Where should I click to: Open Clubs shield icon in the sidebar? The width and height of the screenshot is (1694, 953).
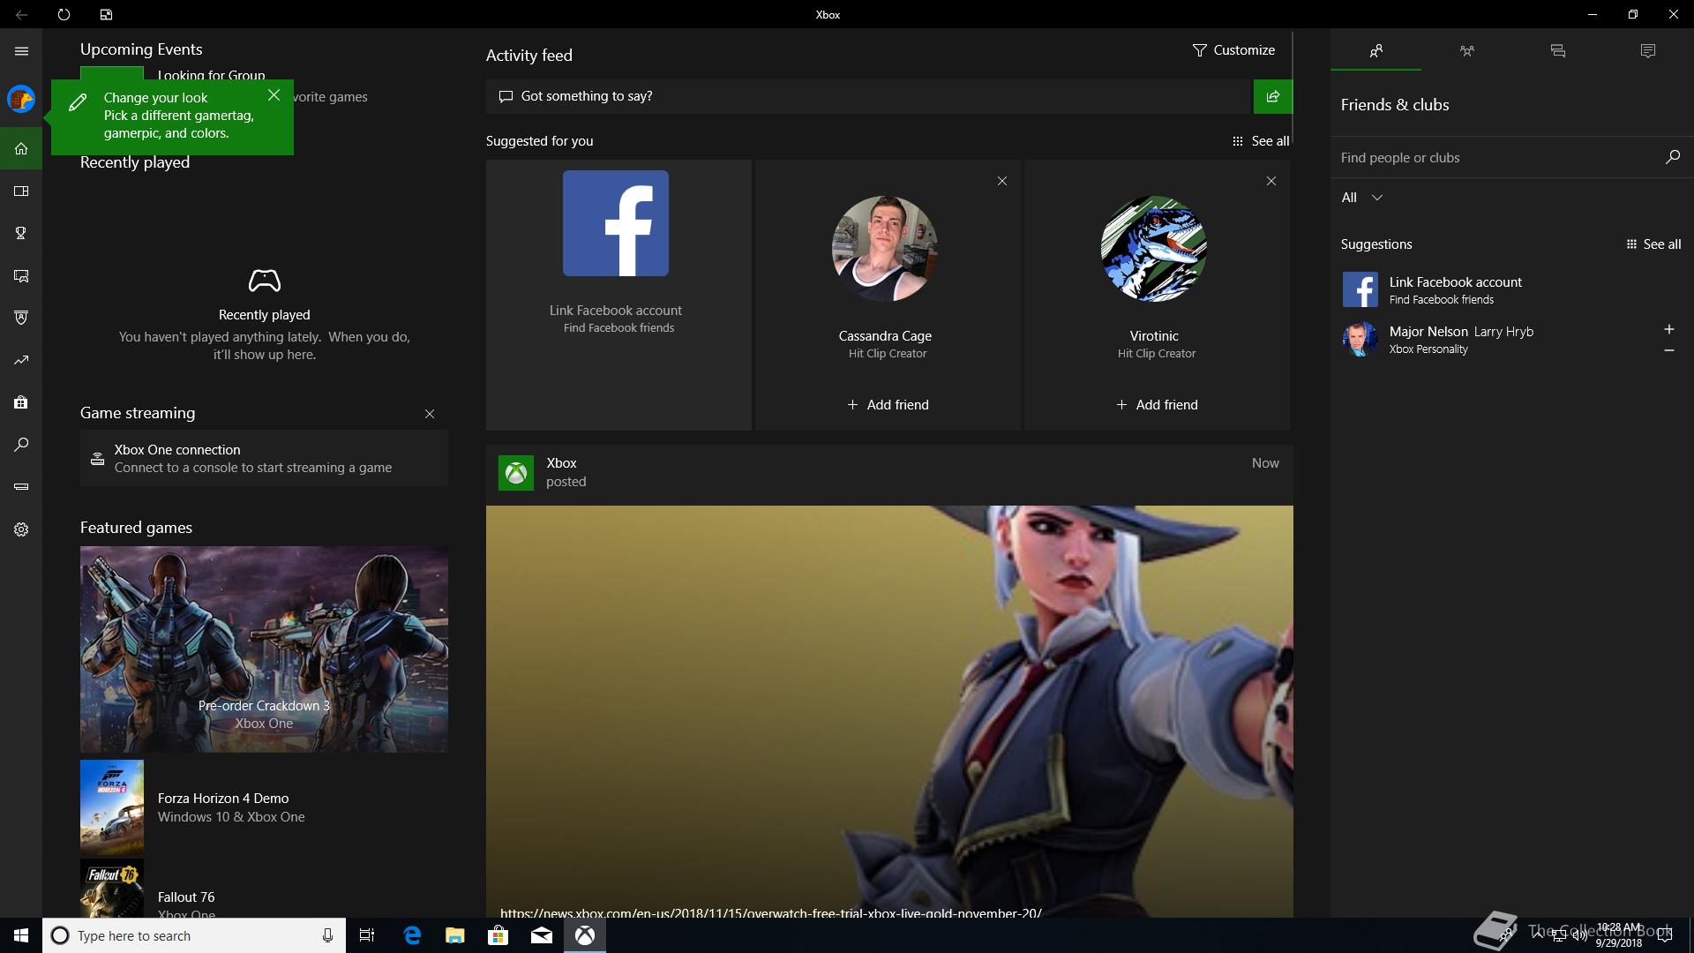coord(21,318)
